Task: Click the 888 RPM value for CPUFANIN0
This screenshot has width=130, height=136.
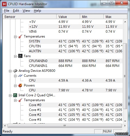Action: coord(65,61)
